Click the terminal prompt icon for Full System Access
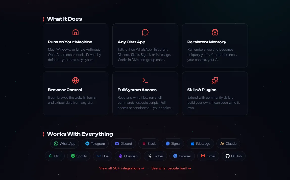The width and height of the screenshot is (290, 180). [145, 80]
